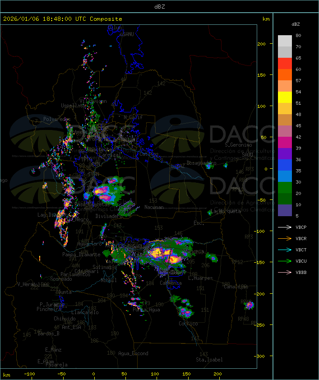
Task: Click the -100 tick on bottom axis
Action: click(x=29, y=374)
